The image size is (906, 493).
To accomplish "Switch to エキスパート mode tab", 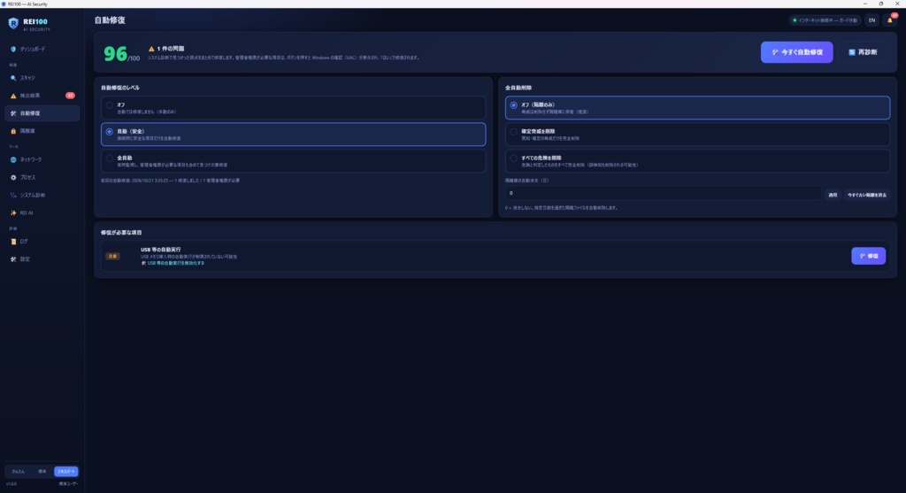I will pos(65,472).
